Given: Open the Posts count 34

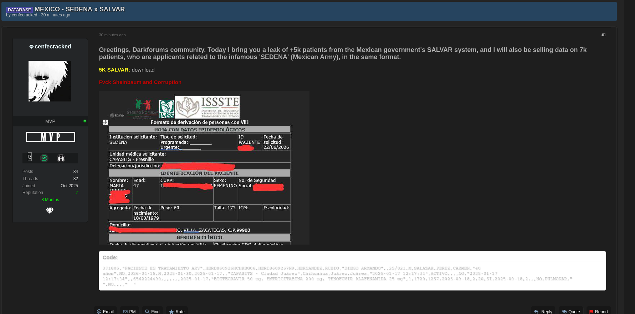Looking at the screenshot, I should point(76,172).
